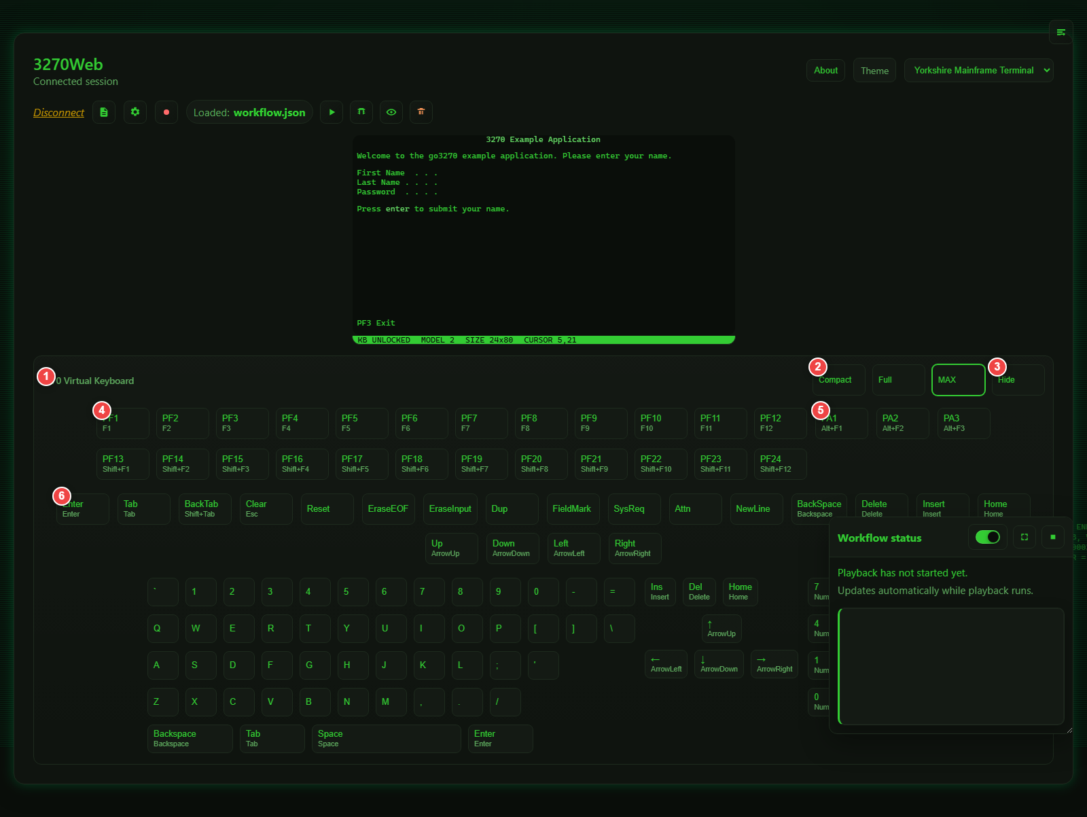Stop playback in Workflow status panel
The image size is (1087, 817).
[1052, 537]
